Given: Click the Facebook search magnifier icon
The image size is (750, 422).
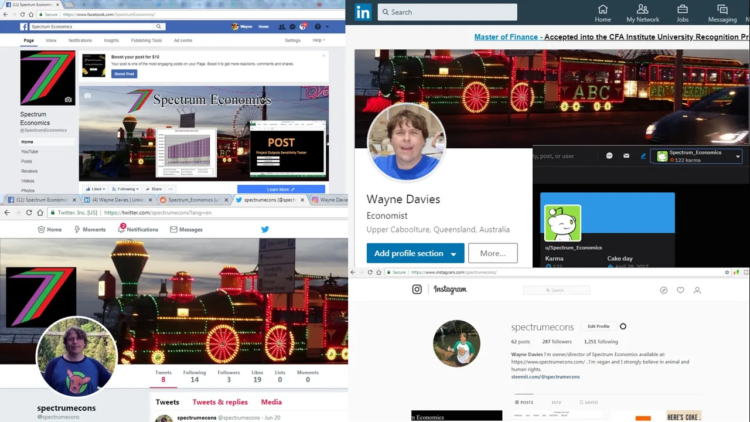Looking at the screenshot, I should (158, 26).
